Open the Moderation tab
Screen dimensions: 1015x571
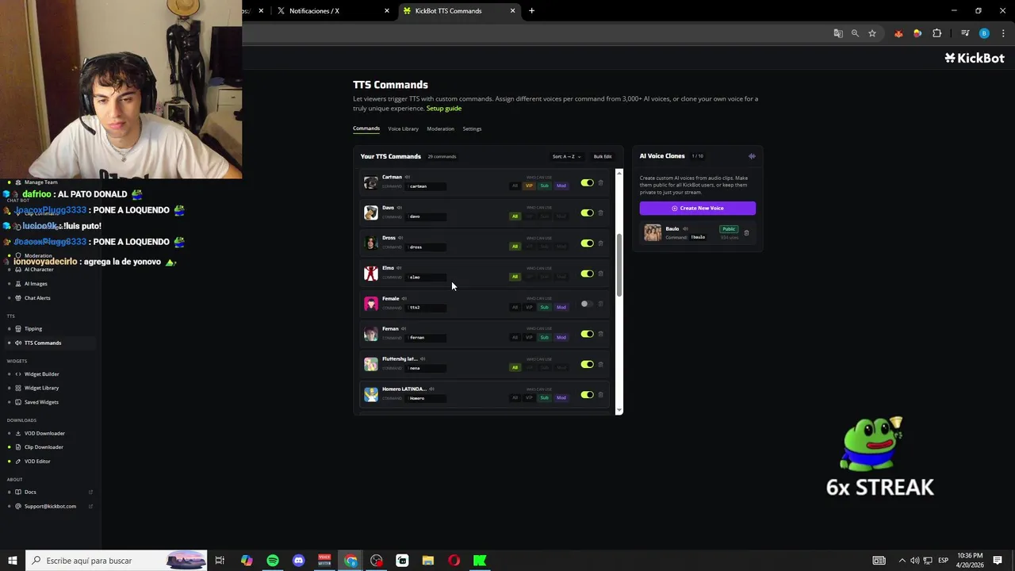pyautogui.click(x=440, y=128)
